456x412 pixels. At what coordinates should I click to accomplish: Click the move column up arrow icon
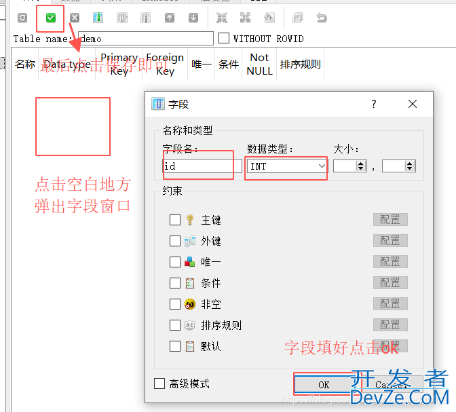[x=170, y=18]
